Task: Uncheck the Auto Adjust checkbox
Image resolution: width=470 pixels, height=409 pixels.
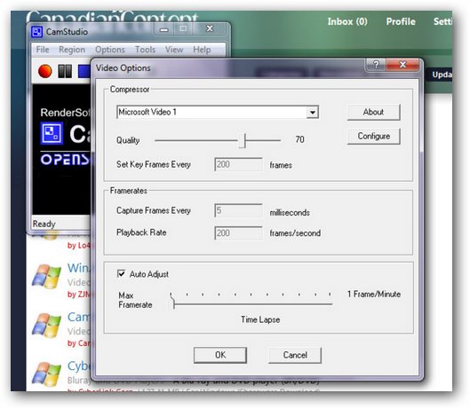Action: tap(121, 273)
